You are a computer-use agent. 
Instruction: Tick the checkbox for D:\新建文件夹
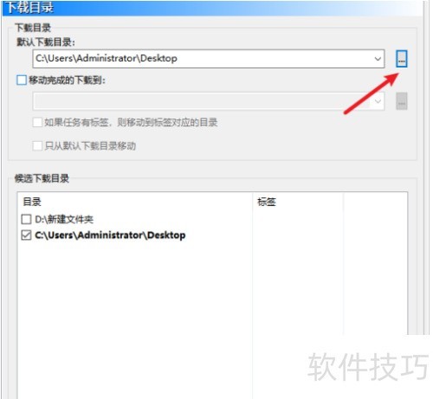coord(26,219)
